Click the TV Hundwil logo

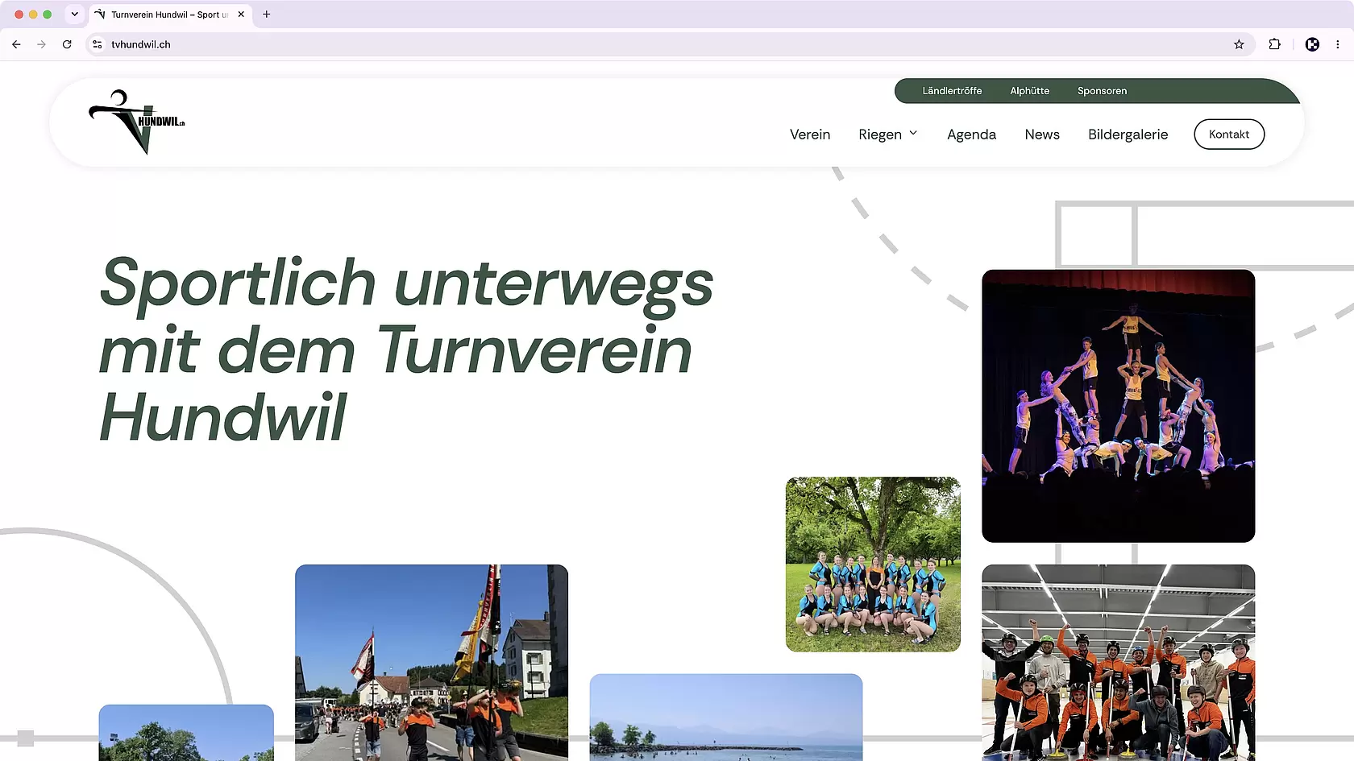(137, 122)
